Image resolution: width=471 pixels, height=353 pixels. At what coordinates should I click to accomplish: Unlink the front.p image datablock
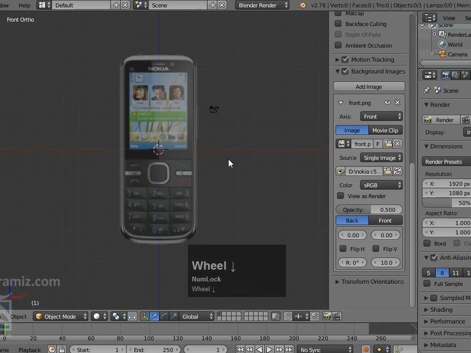pos(397,144)
